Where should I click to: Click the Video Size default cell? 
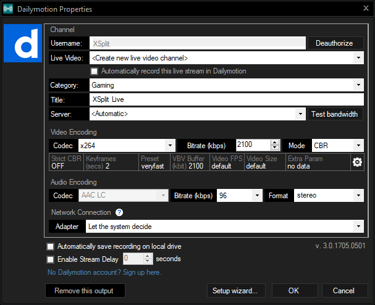click(265, 162)
